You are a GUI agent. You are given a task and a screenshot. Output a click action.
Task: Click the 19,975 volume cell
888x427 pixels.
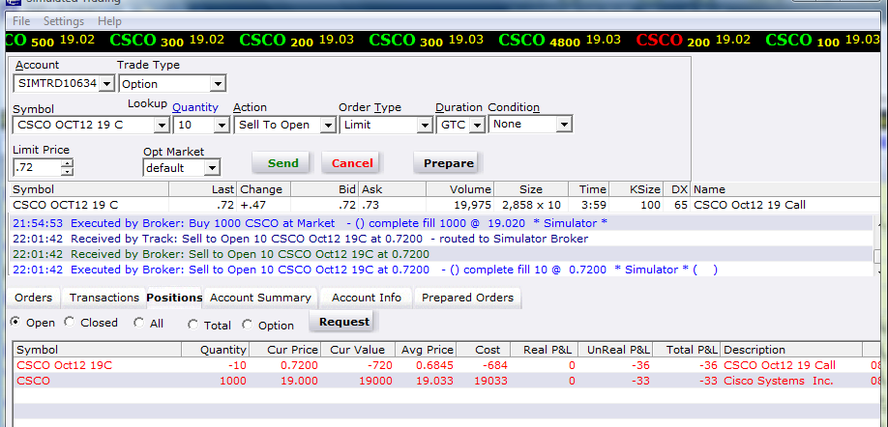tap(472, 206)
